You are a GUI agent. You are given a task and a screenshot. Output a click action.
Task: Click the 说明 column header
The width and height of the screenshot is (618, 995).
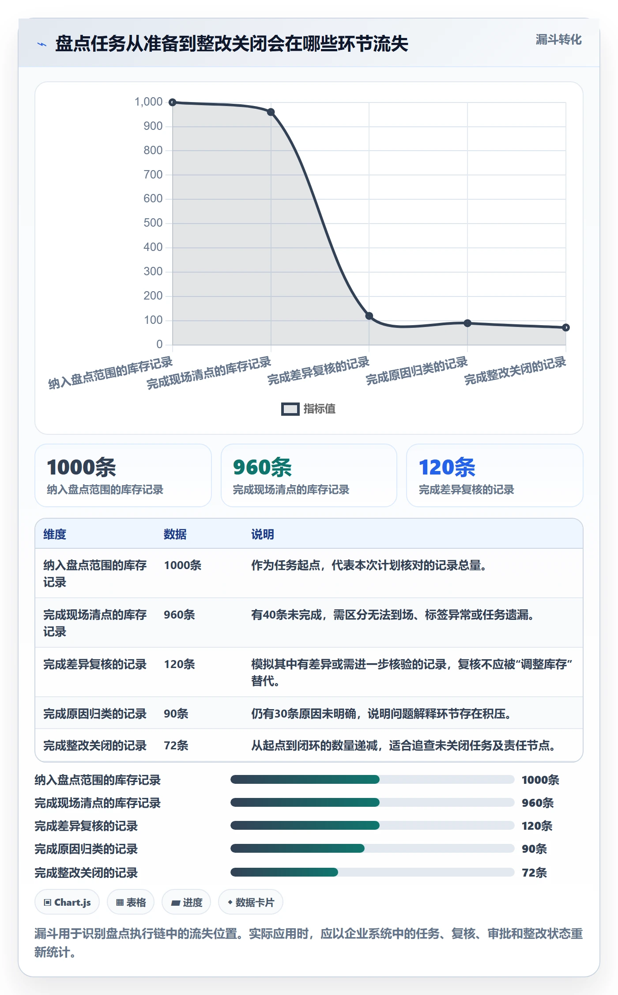pyautogui.click(x=263, y=534)
